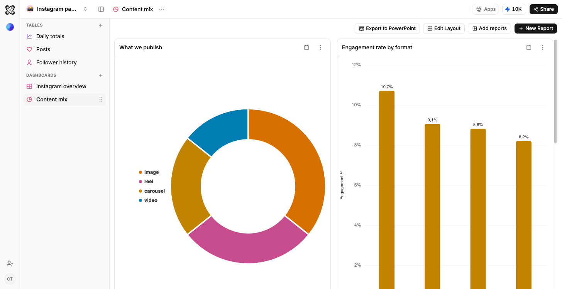
Task: Open the Posts table
Action: point(64,49)
